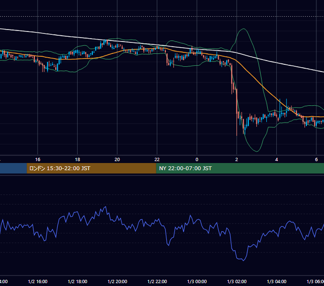The width and height of the screenshot is (324, 286).
Task: Click the 1/2 16:00 time label
Action: 38,281
